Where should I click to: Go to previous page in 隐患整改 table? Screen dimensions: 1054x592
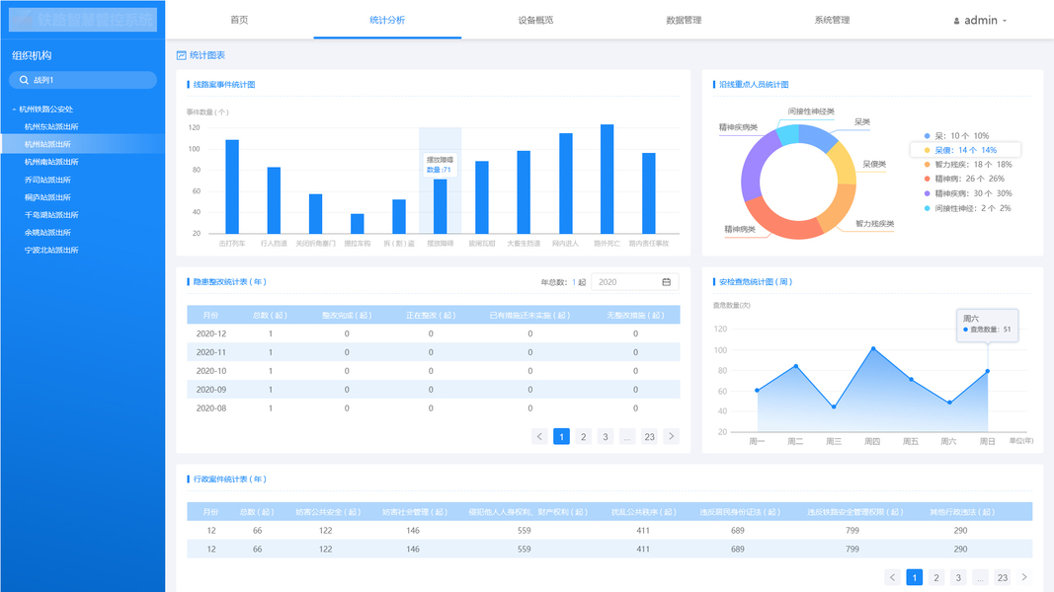pos(539,436)
